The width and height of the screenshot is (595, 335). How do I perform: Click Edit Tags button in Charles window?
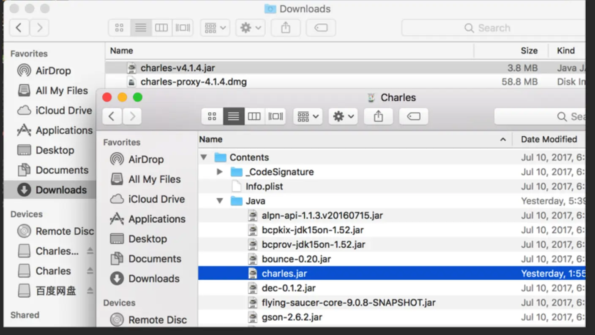pyautogui.click(x=413, y=116)
